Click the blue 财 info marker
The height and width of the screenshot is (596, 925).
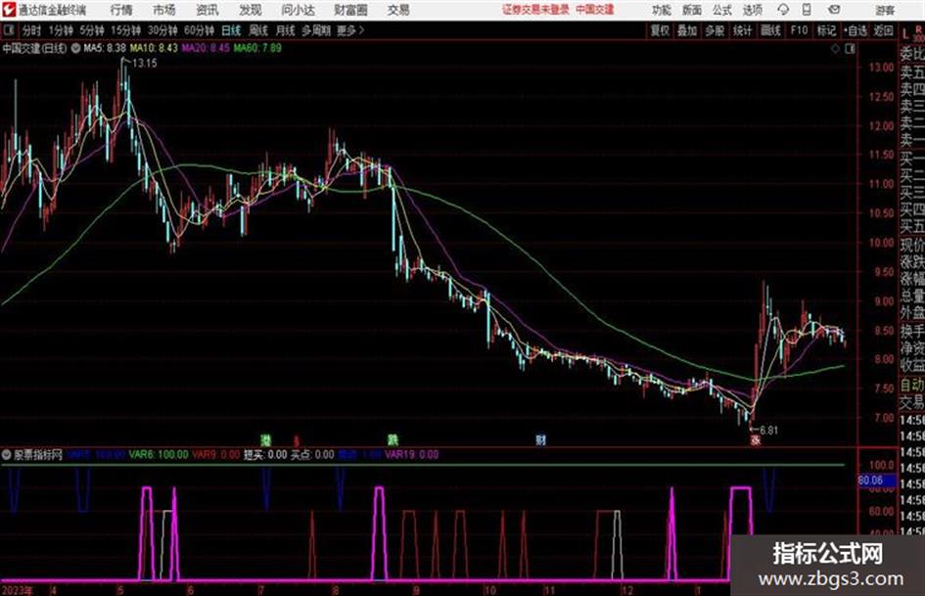(x=540, y=439)
